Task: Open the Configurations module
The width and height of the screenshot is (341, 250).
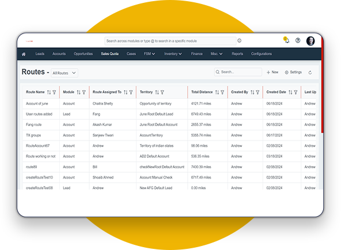Action: pos(262,54)
